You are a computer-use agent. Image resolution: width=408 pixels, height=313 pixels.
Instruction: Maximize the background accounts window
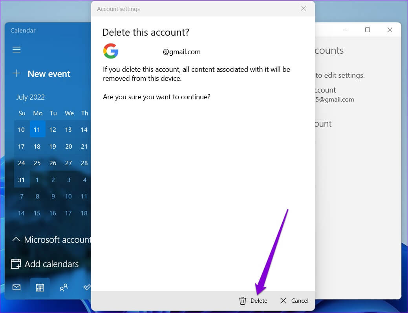coord(368,30)
